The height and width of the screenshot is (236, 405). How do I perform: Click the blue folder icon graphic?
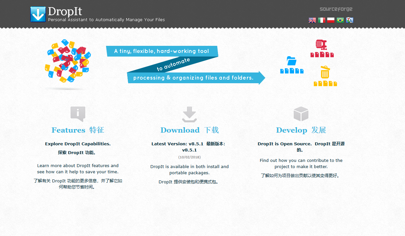coord(291,61)
